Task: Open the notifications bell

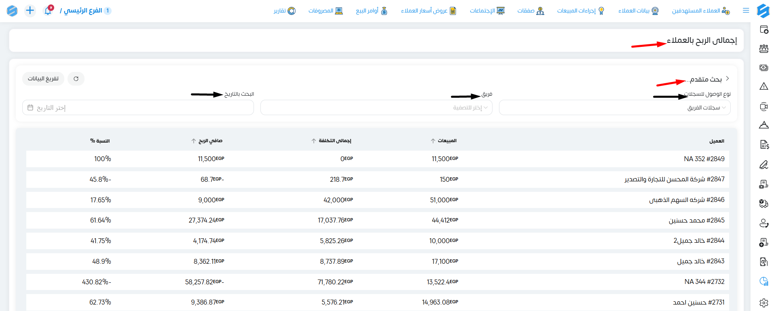Action: (48, 11)
